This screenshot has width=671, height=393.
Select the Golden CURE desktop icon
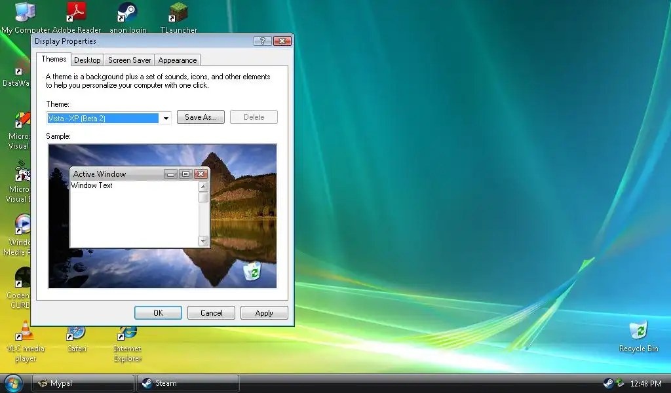(19, 288)
